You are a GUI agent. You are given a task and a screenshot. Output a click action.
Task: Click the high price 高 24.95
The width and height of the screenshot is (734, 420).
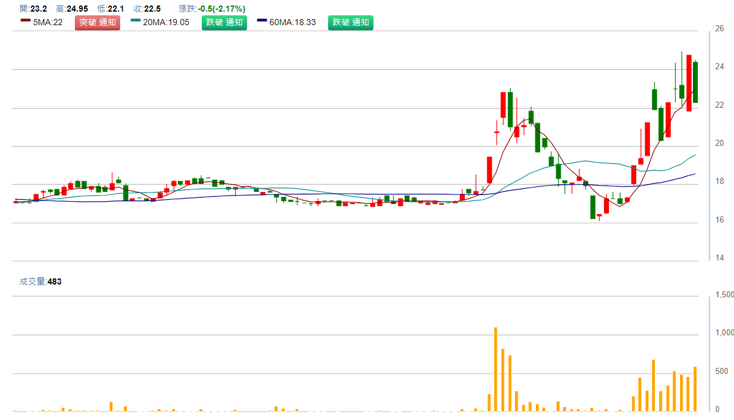coord(71,9)
